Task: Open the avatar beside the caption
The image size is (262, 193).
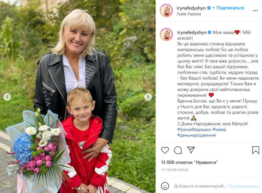Action: [x=166, y=35]
